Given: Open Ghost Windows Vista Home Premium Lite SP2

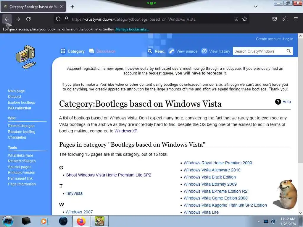Looking at the screenshot, I should pos(108,175).
